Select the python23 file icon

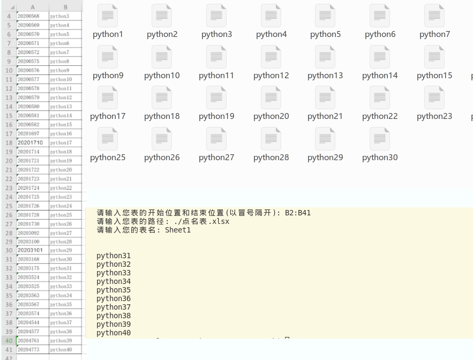coord(434,98)
